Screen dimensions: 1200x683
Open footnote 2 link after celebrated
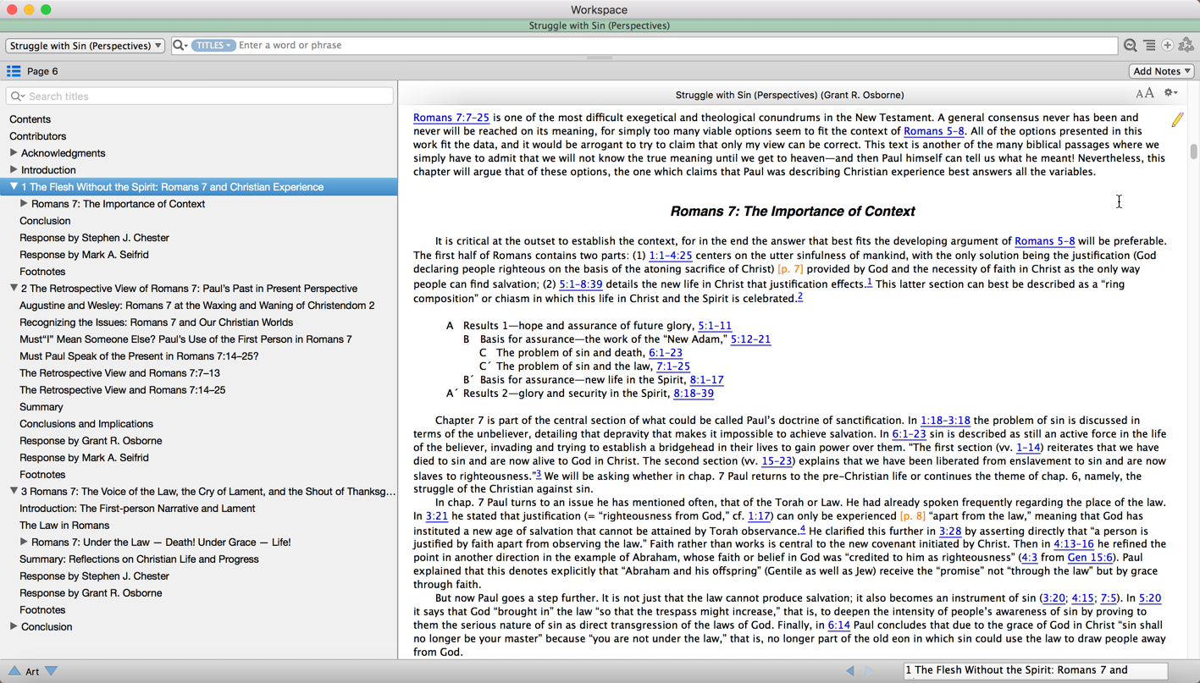click(x=799, y=297)
